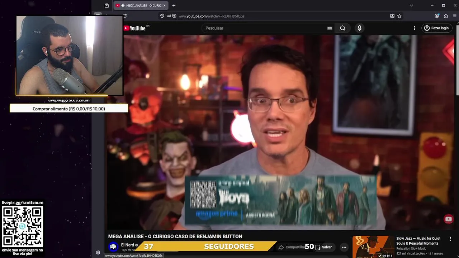Save video with the Salvar button
The height and width of the screenshot is (258, 459).
click(323, 247)
